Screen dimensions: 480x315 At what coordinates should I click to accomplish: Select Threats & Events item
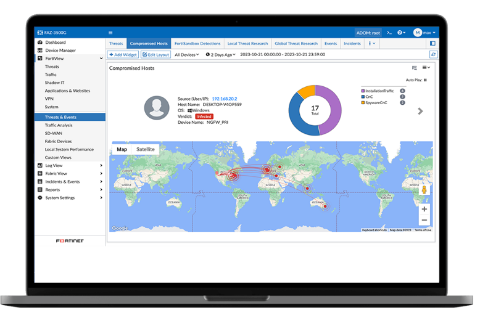click(70, 117)
